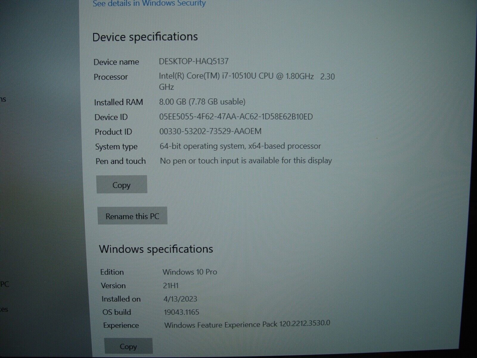Click Processor label
The image size is (477, 358).
tap(111, 77)
